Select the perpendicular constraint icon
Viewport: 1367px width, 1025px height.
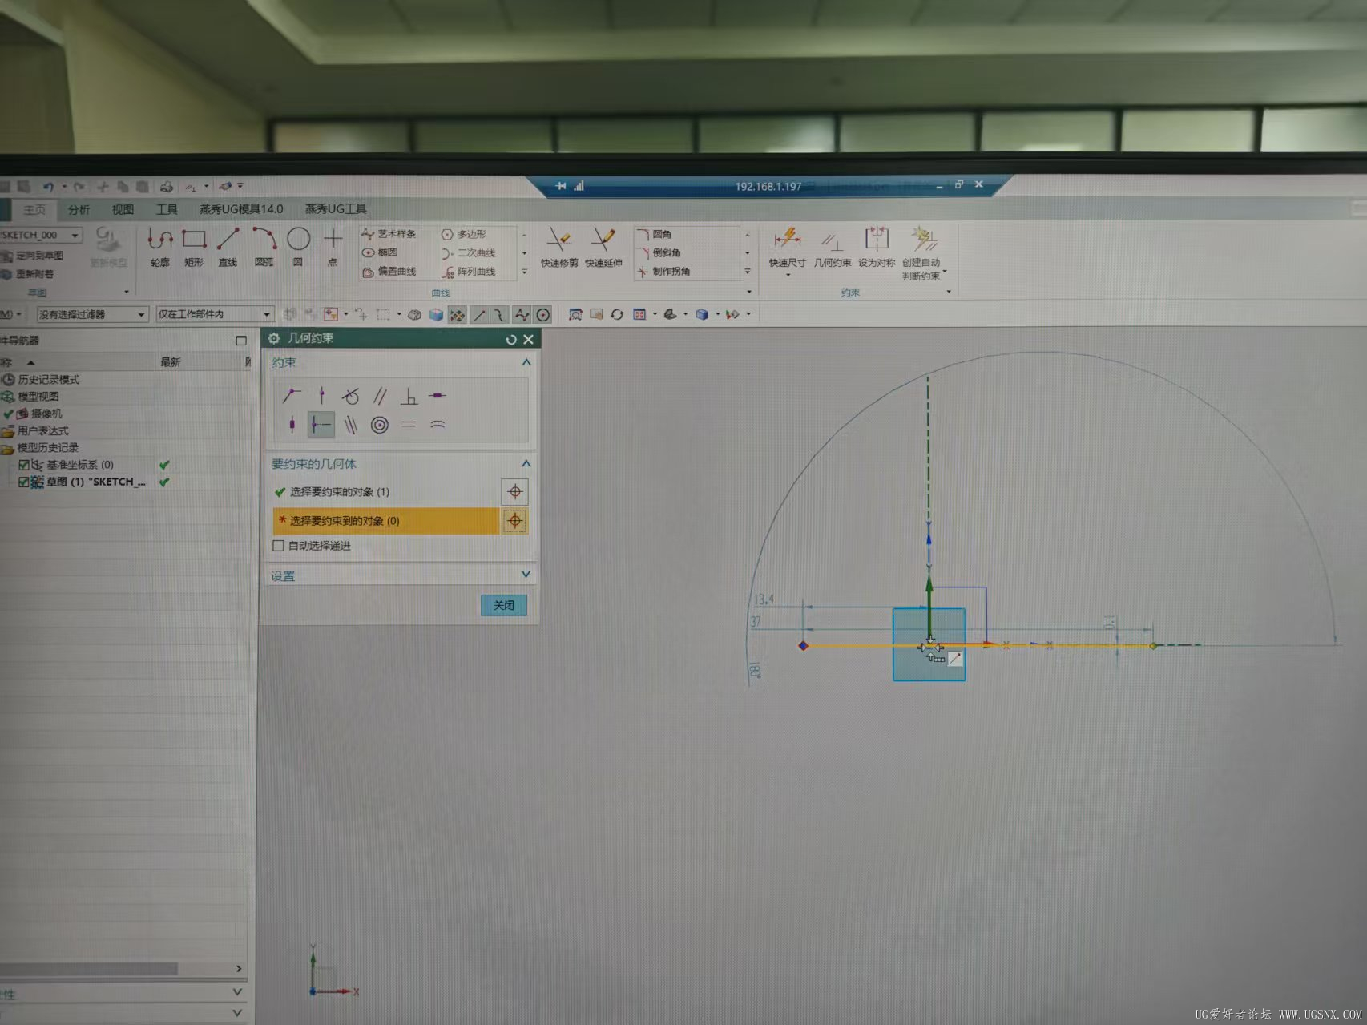click(409, 396)
